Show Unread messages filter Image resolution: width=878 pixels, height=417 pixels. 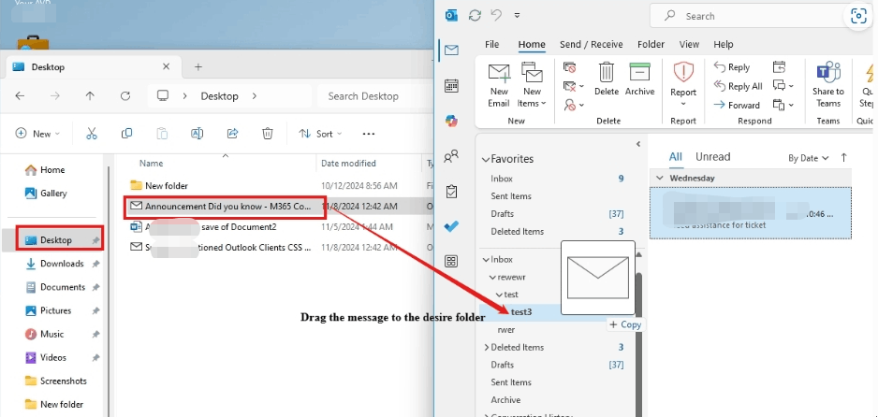713,157
